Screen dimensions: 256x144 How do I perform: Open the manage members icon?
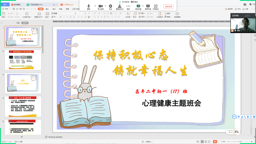[120, 7]
